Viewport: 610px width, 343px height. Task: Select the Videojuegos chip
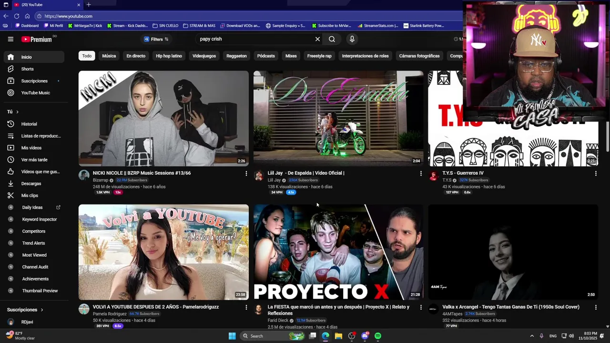(204, 56)
